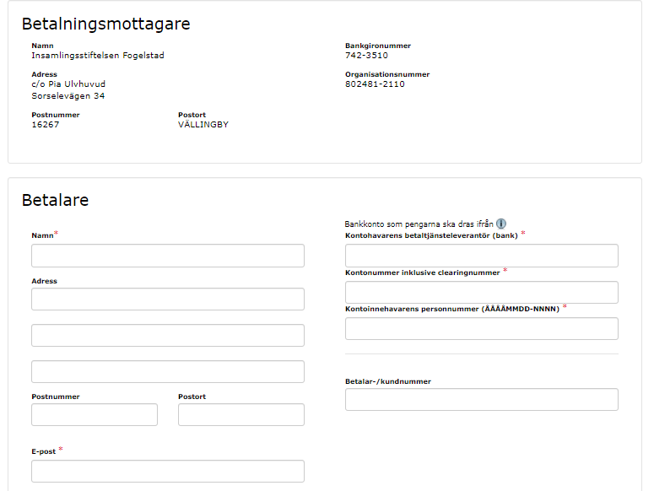Select the Organisationsnummer value 802481-2110
This screenshot has height=491, width=654.
pyautogui.click(x=375, y=84)
